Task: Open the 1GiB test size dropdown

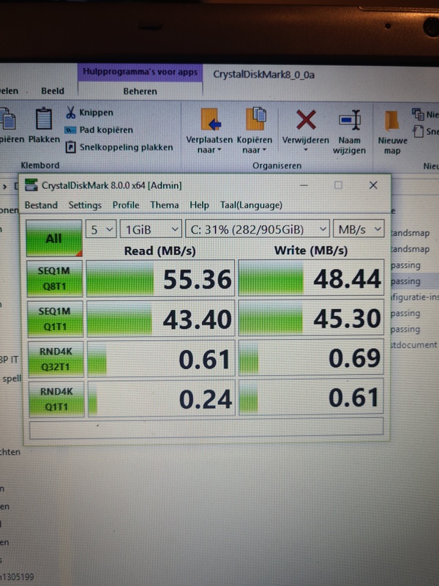Action: (151, 229)
